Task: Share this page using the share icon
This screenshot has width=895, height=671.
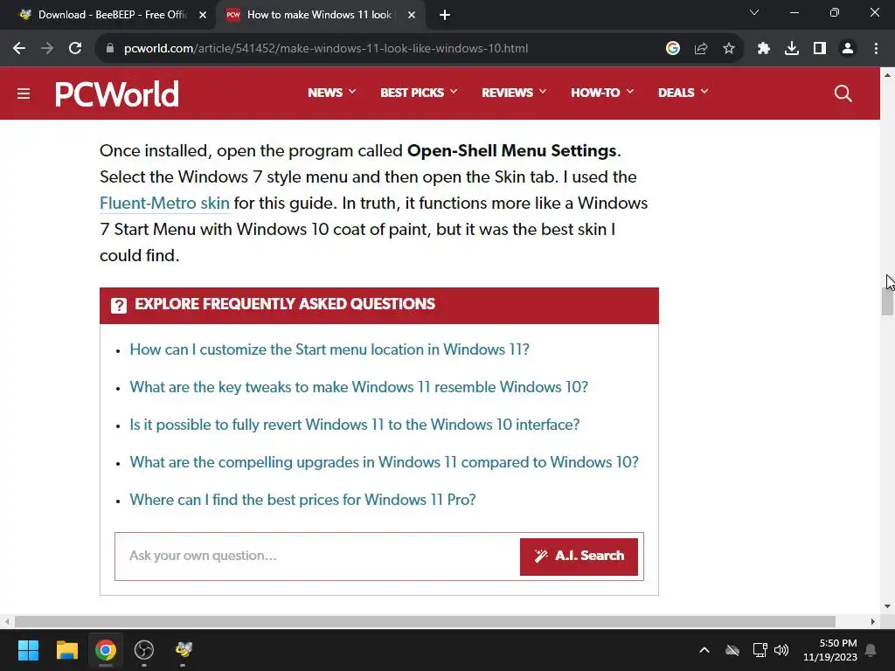Action: pyautogui.click(x=701, y=49)
